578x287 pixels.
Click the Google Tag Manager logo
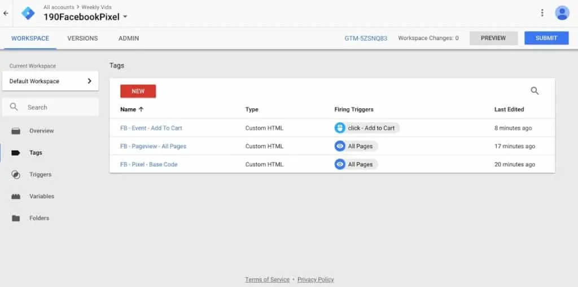click(28, 14)
